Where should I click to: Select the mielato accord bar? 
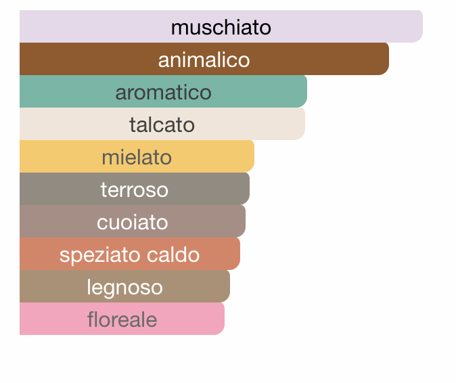pos(137,156)
